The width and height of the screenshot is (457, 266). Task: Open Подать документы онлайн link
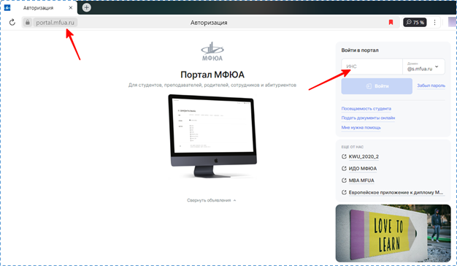368,118
